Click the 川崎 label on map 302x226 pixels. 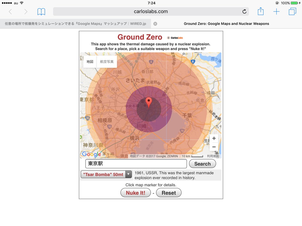tap(142, 126)
